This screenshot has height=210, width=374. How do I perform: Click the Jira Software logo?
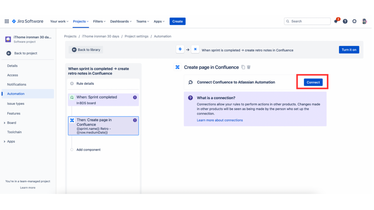(28, 22)
